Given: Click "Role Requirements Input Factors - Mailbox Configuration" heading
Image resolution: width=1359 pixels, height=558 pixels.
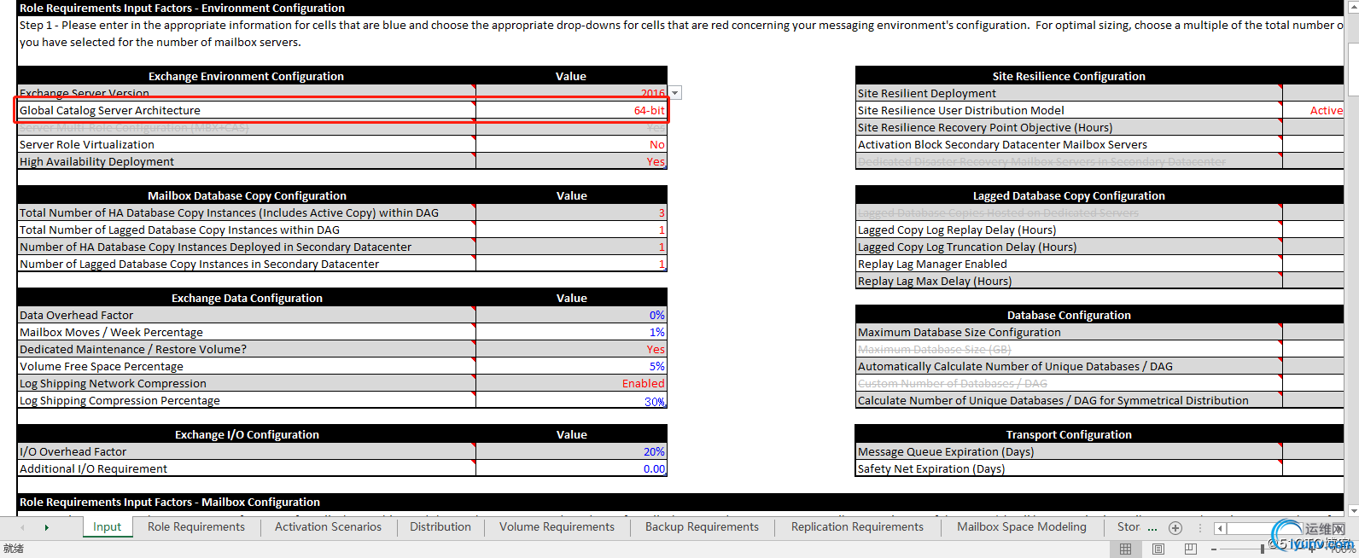Looking at the screenshot, I should pos(170,502).
